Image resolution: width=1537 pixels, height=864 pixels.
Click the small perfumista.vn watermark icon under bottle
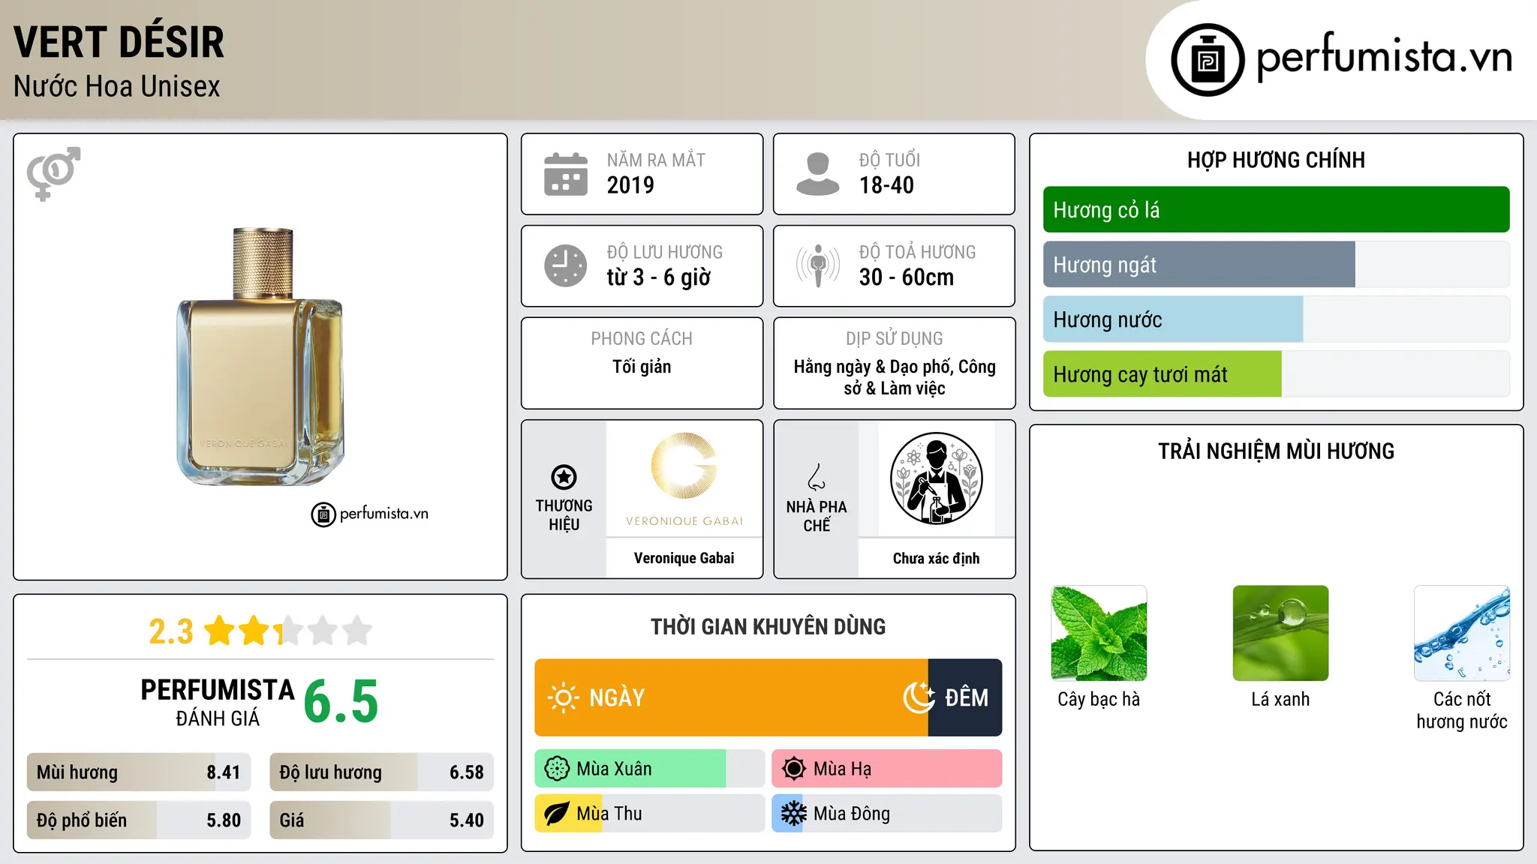click(x=323, y=514)
